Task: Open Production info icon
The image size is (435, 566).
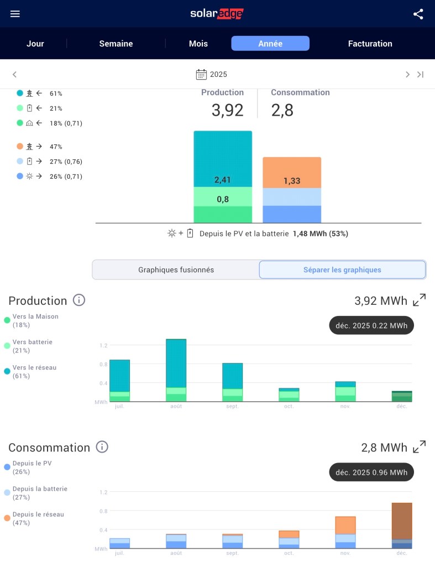Action: (79, 300)
